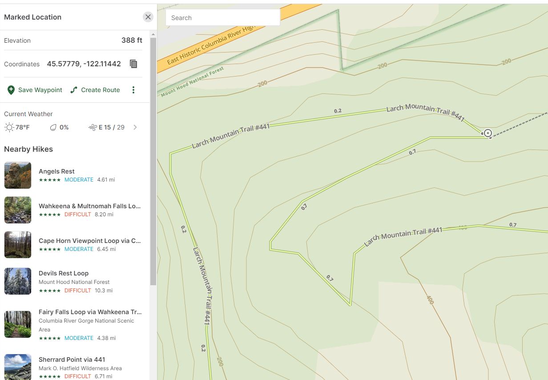
Task: Click the Create Route text button
Action: tap(101, 90)
